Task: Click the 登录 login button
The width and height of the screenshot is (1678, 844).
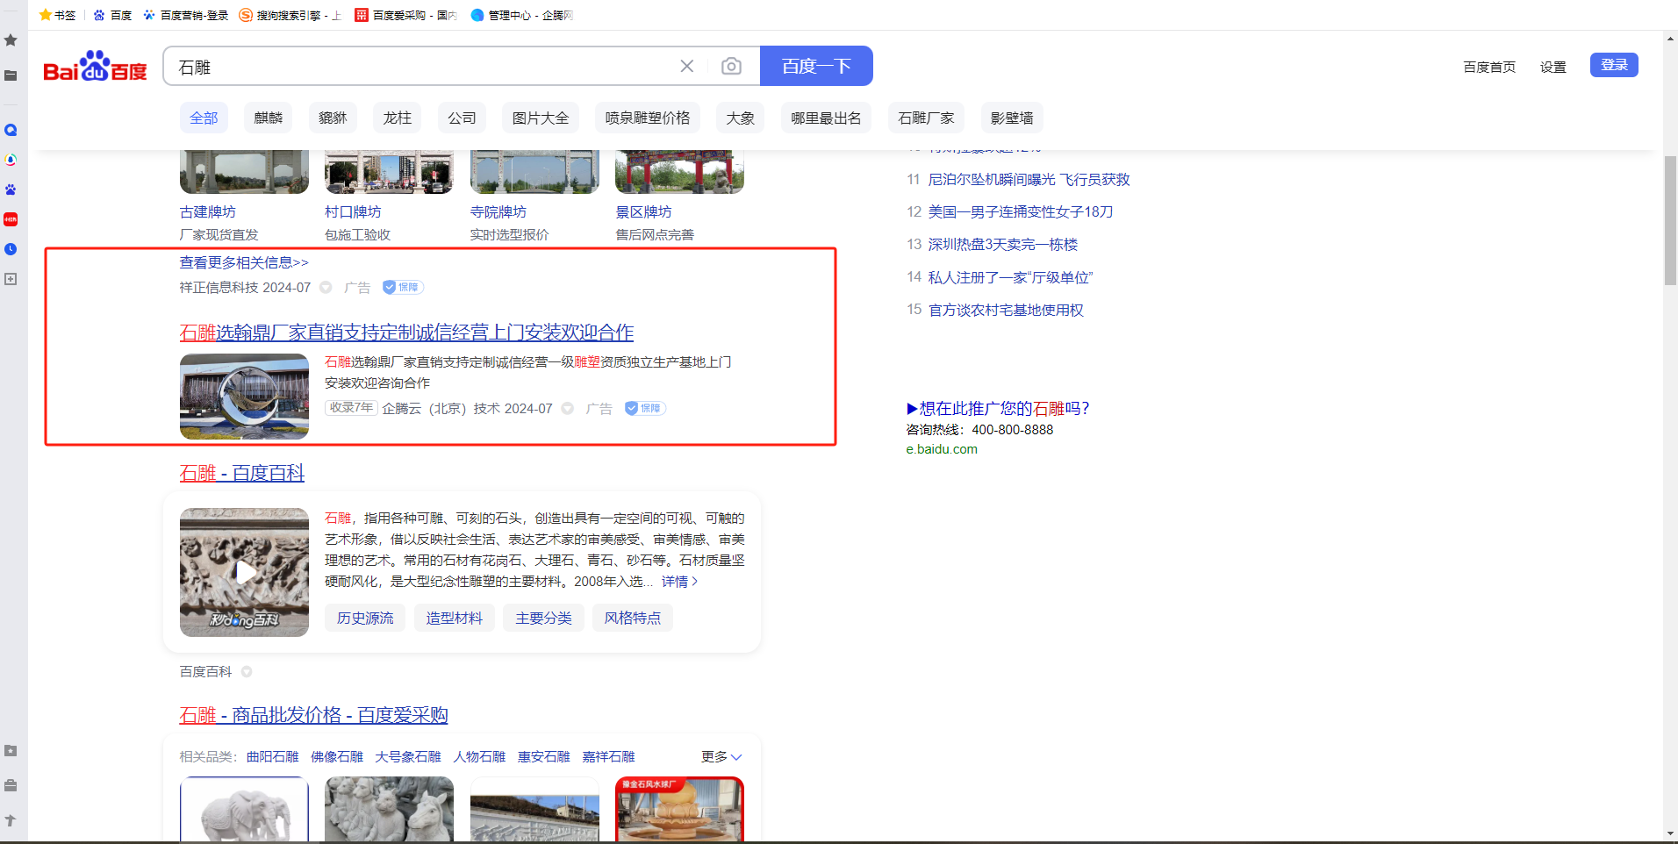Action: [1614, 65]
